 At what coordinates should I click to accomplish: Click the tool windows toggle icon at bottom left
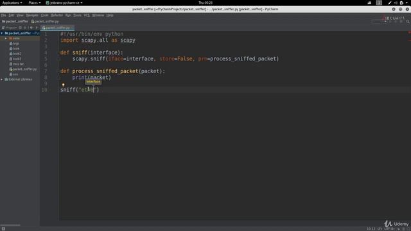click(x=3, y=228)
